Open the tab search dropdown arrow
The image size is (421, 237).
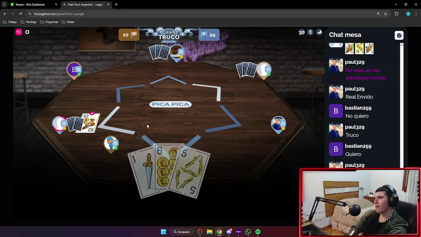[4, 5]
